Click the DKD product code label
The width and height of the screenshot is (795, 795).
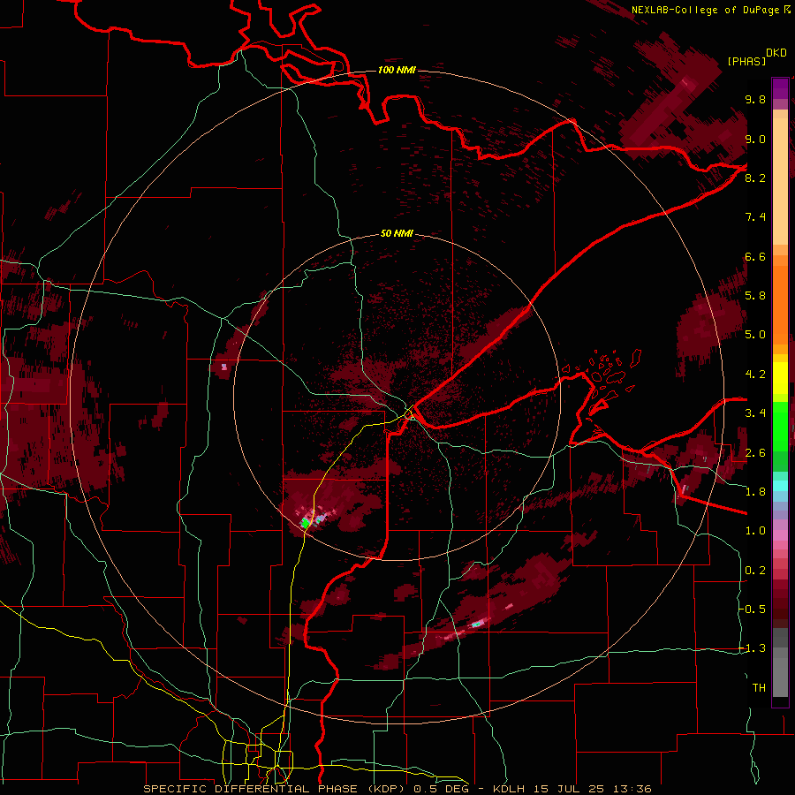pyautogui.click(x=776, y=53)
